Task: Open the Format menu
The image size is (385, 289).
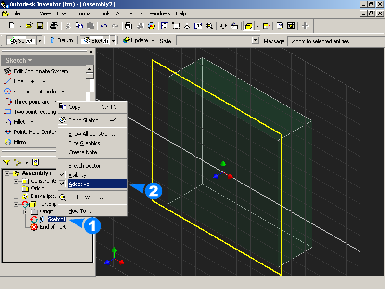Action: (x=84, y=13)
